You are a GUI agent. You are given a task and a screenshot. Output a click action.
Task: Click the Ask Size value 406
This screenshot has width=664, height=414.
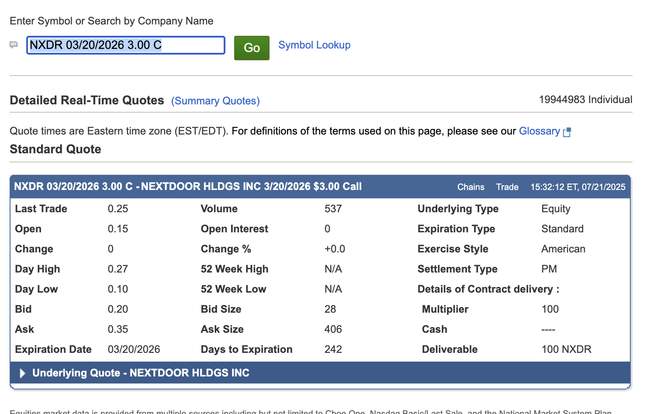(x=333, y=329)
